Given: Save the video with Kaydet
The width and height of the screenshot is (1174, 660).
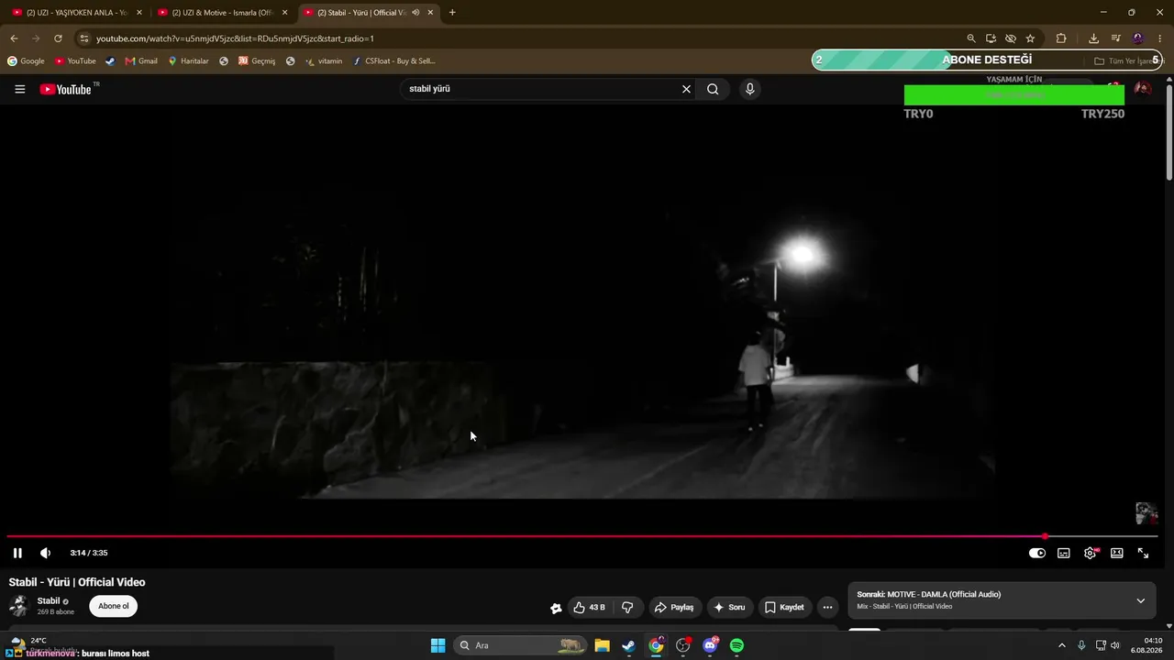Looking at the screenshot, I should [784, 607].
